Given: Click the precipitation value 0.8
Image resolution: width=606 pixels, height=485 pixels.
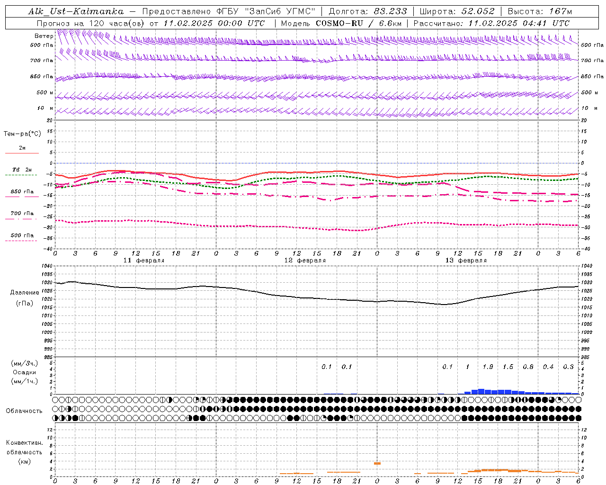Looking at the screenshot, I should tap(528, 367).
